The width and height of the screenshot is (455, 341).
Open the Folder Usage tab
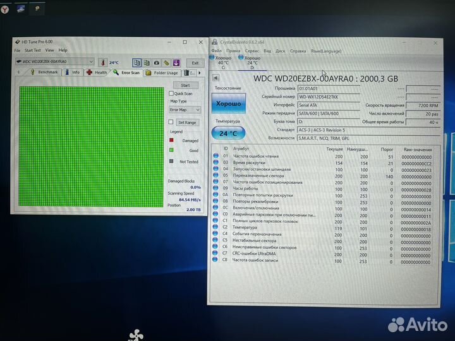pos(162,73)
